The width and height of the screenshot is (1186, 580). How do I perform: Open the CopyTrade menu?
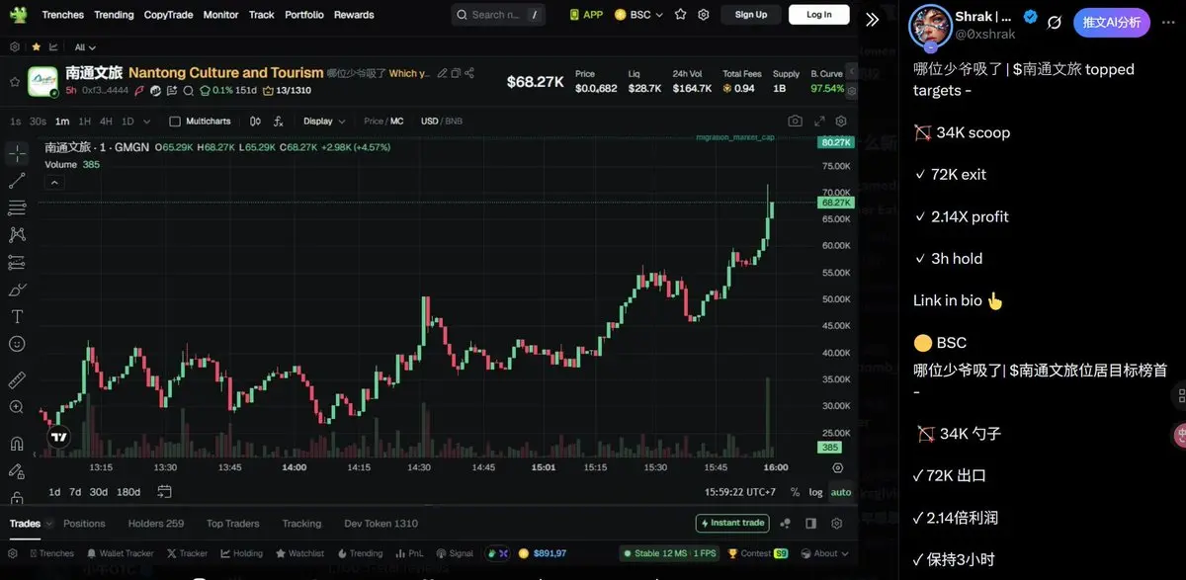[x=168, y=15]
